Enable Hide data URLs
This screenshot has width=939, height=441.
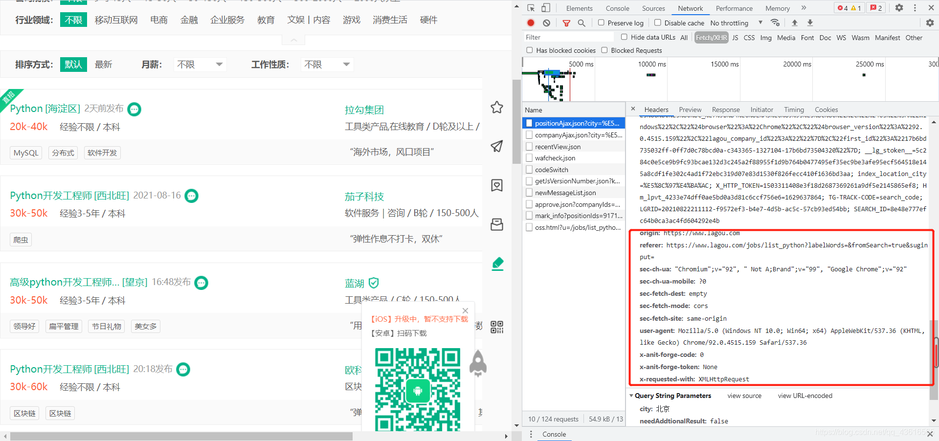tap(624, 37)
